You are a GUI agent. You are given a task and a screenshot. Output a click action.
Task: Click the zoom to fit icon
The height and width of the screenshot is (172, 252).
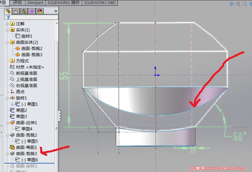[x=238, y=4]
